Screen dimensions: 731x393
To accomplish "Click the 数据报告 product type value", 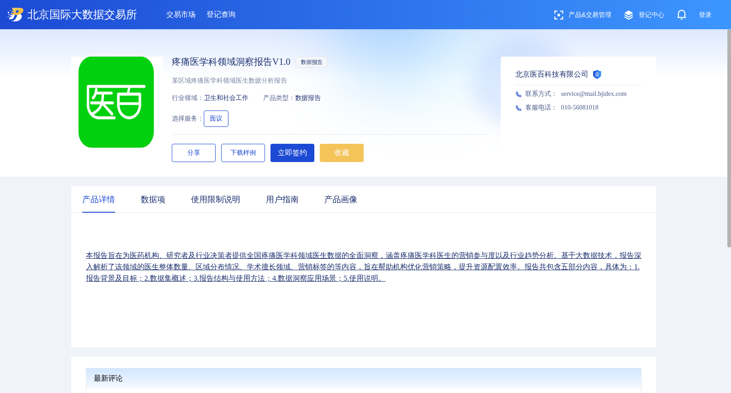I will [308, 98].
